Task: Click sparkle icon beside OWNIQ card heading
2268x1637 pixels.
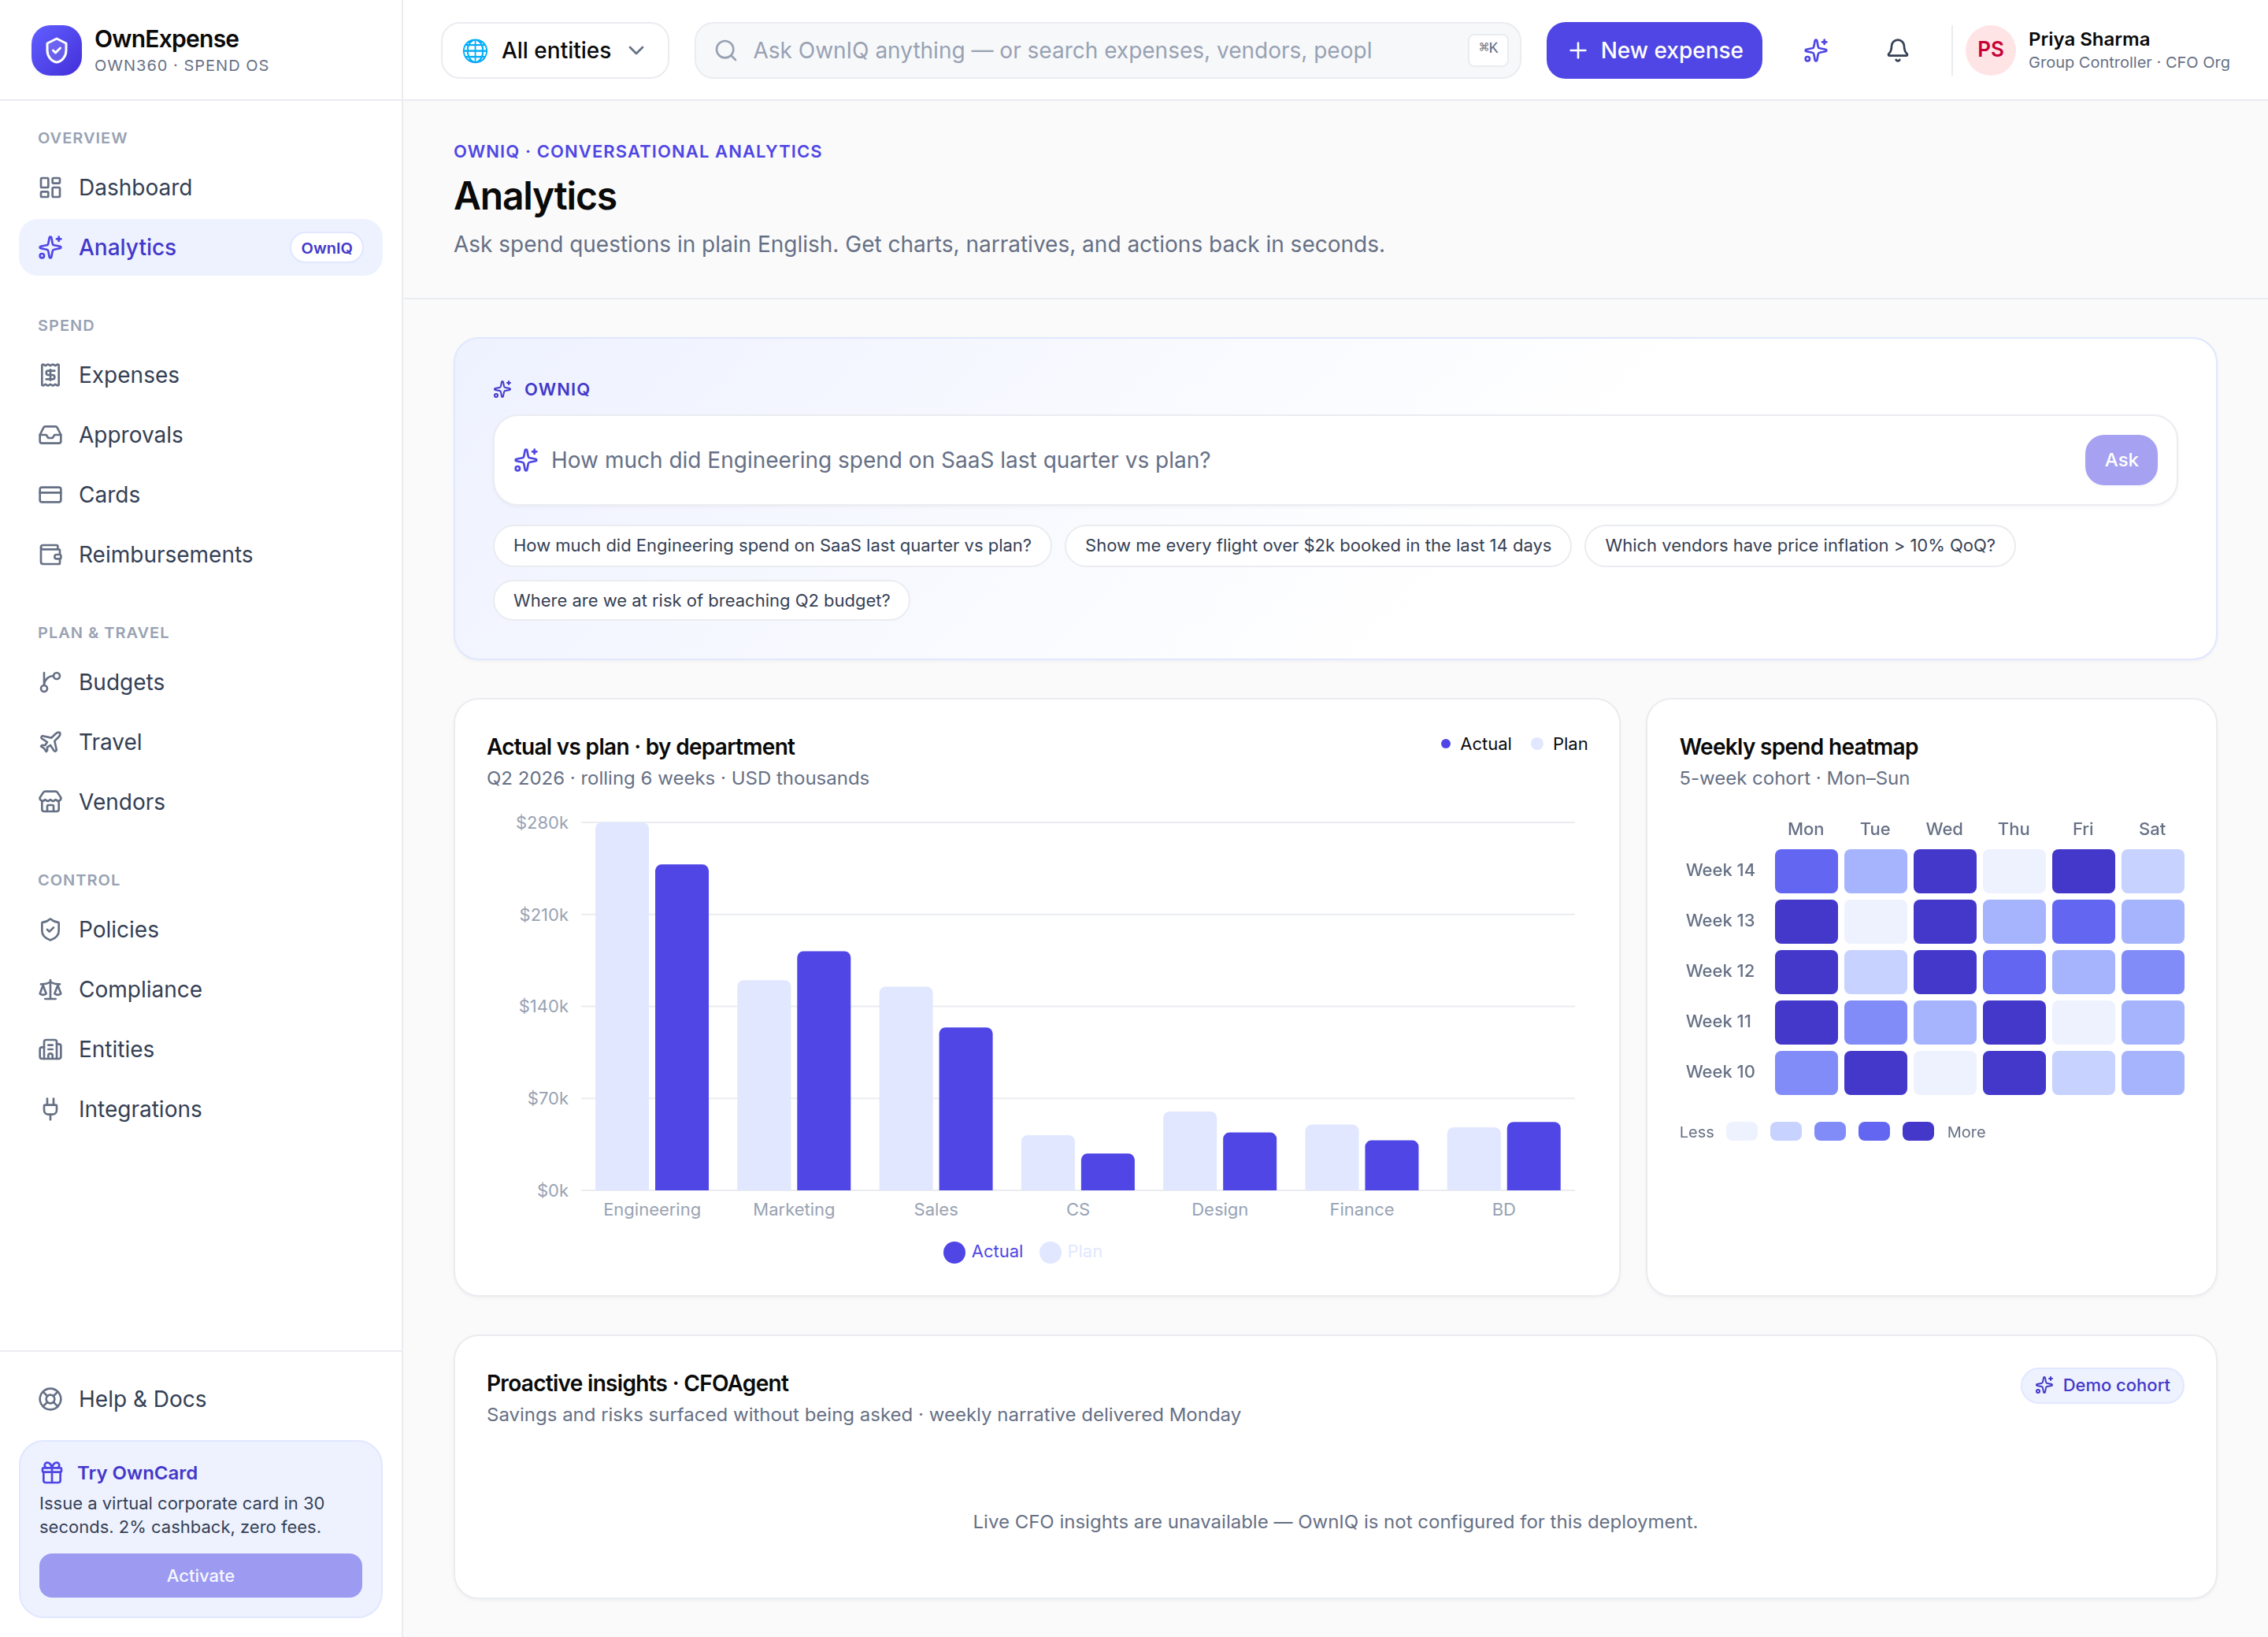Action: tap(502, 389)
